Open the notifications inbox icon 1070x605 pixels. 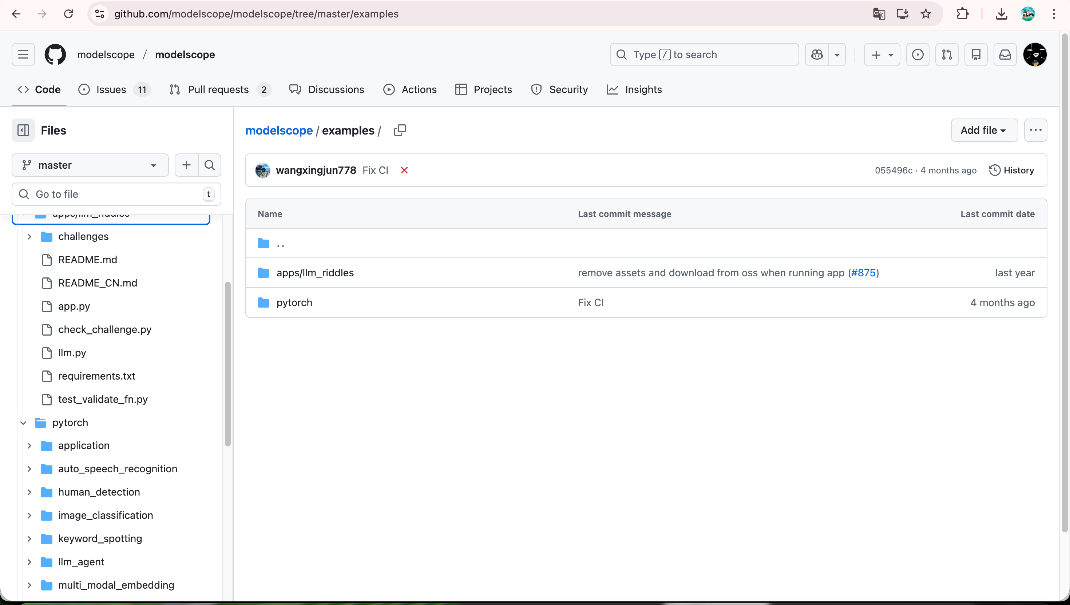pos(1005,55)
